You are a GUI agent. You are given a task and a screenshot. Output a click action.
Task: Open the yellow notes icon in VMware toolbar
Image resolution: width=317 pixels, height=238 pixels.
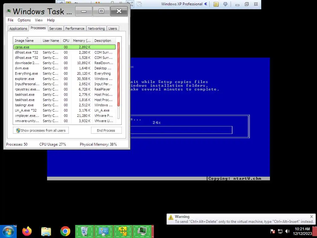(x=216, y=4)
